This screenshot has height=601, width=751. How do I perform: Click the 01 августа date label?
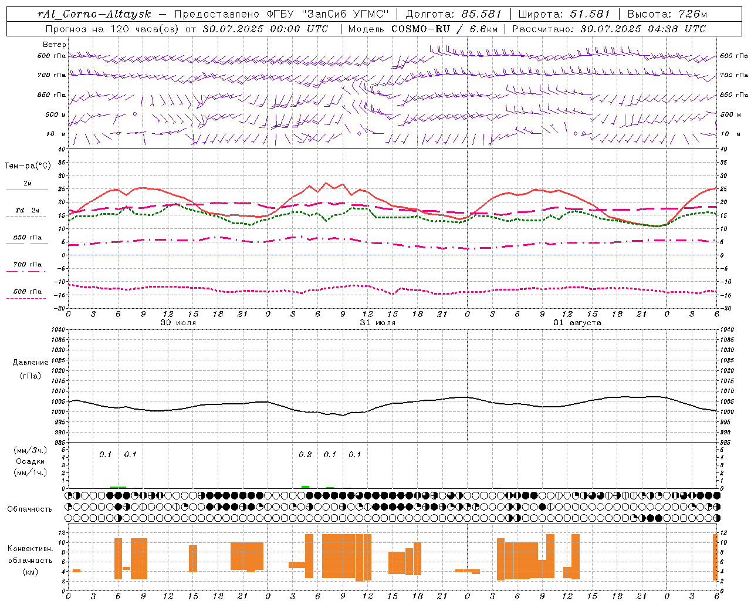[x=577, y=323]
